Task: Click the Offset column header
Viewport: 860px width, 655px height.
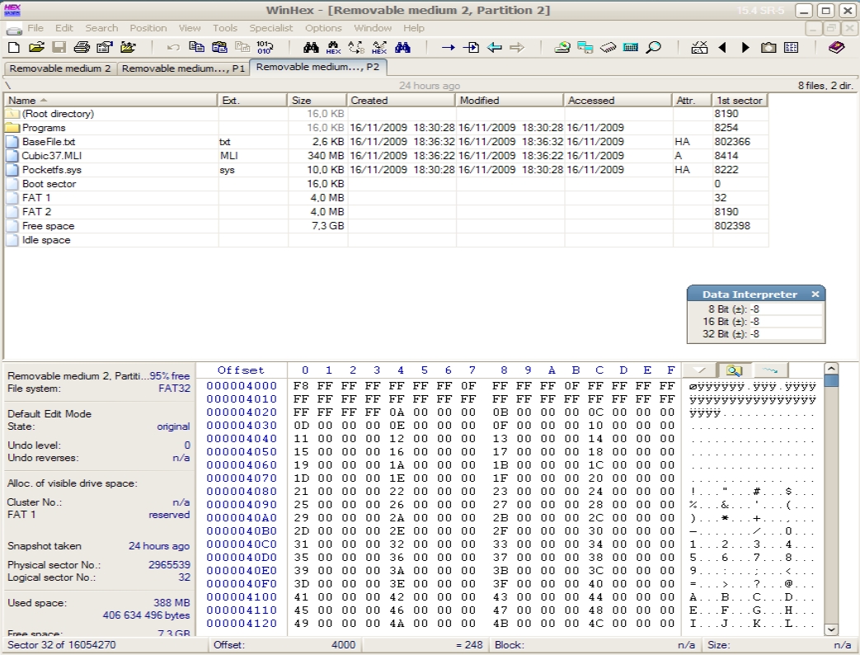Action: (x=241, y=370)
